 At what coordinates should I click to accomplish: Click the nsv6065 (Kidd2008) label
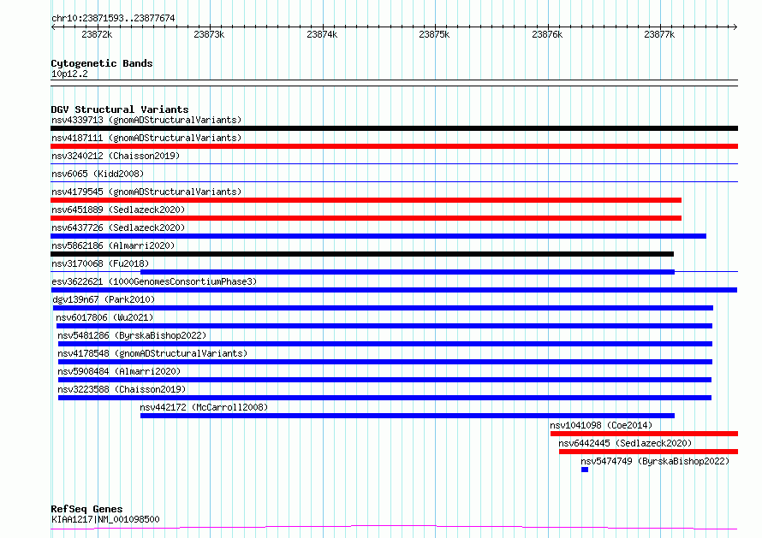98,174
